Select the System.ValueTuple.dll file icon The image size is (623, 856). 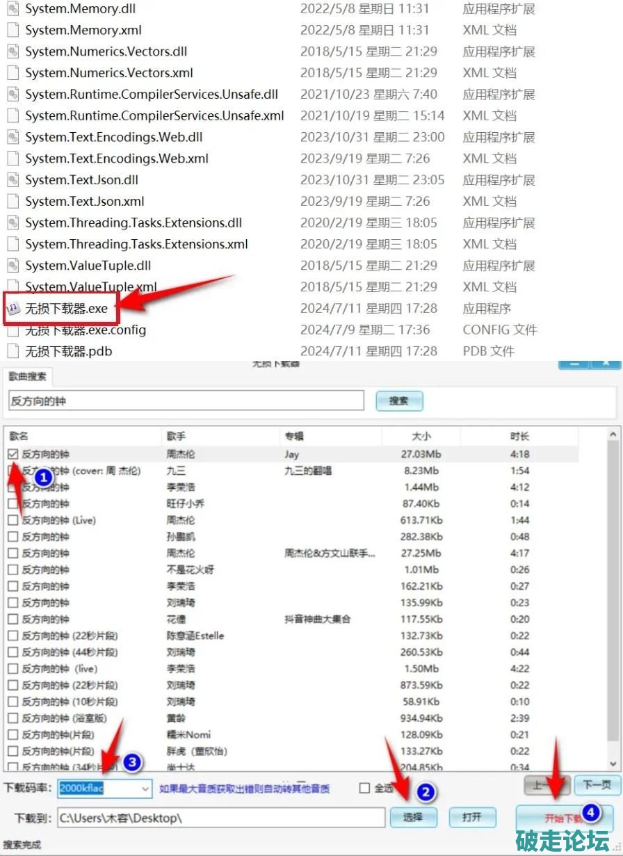point(13,266)
